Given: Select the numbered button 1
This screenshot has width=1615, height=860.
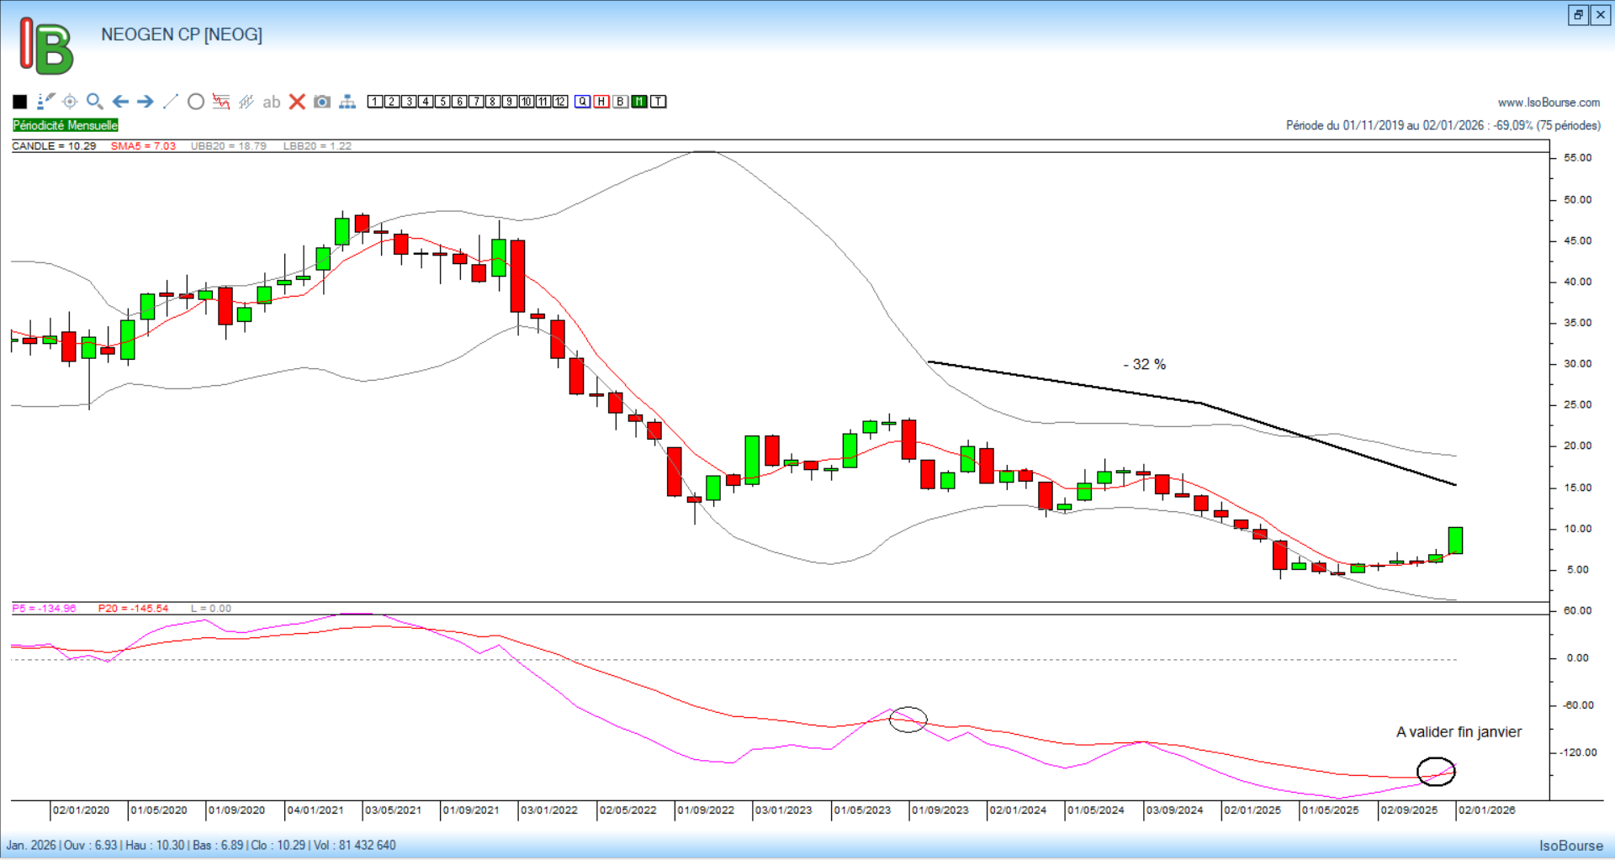Looking at the screenshot, I should pyautogui.click(x=375, y=102).
